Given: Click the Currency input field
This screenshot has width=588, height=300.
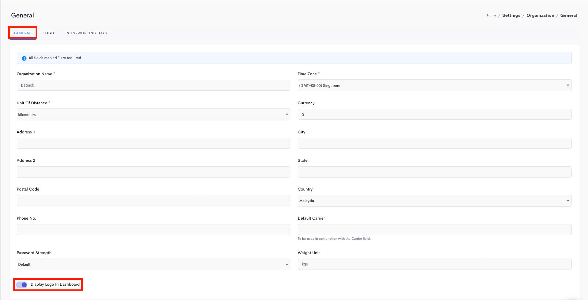Looking at the screenshot, I should point(434,114).
